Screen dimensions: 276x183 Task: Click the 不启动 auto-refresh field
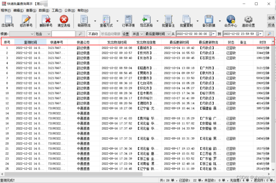[x=93, y=34]
